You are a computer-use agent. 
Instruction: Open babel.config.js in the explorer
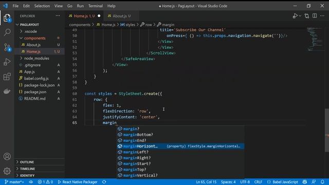[x=40, y=79]
